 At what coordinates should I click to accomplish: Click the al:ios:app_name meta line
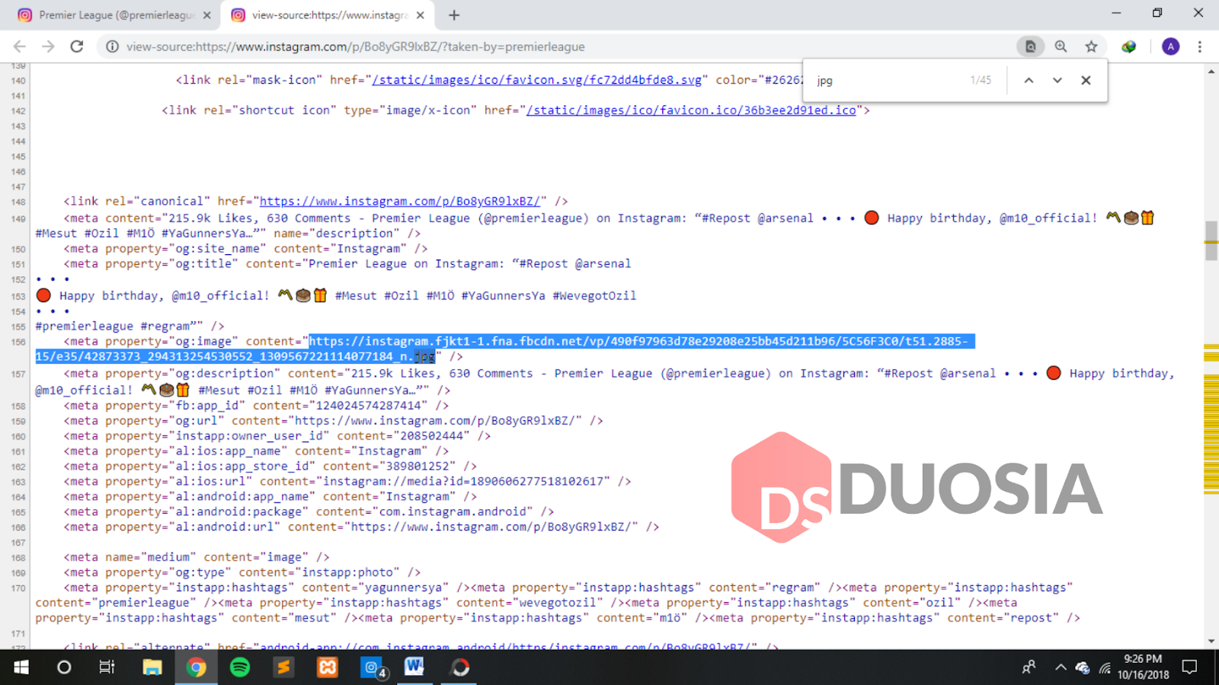click(256, 451)
